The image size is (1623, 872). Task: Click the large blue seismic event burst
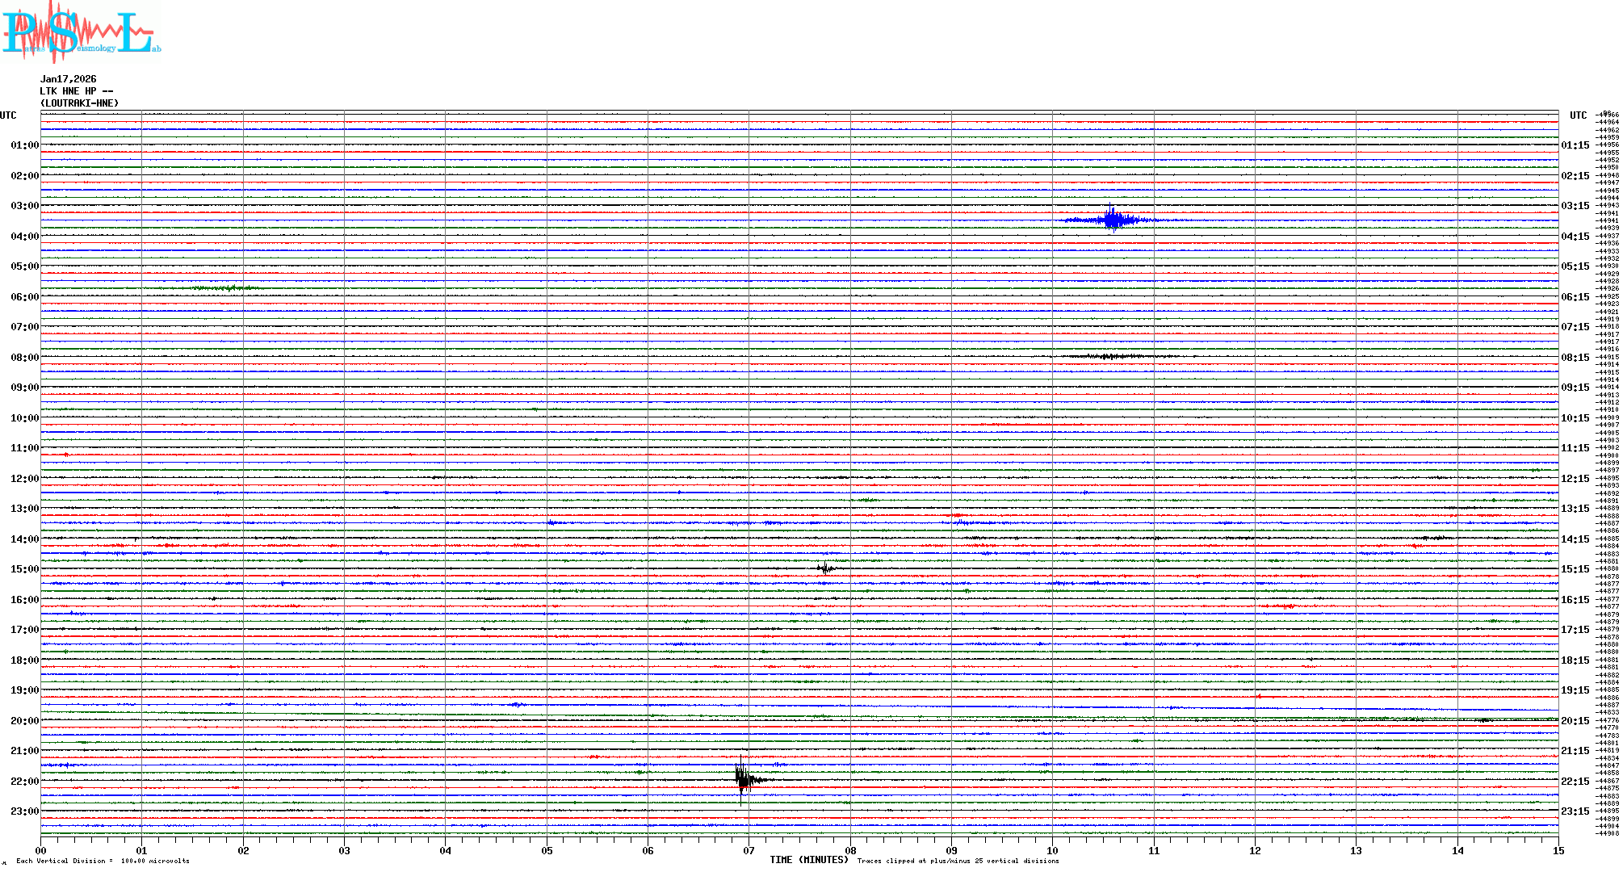pos(1114,220)
